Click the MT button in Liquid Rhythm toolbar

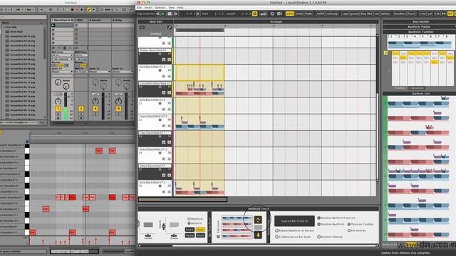(450, 14)
